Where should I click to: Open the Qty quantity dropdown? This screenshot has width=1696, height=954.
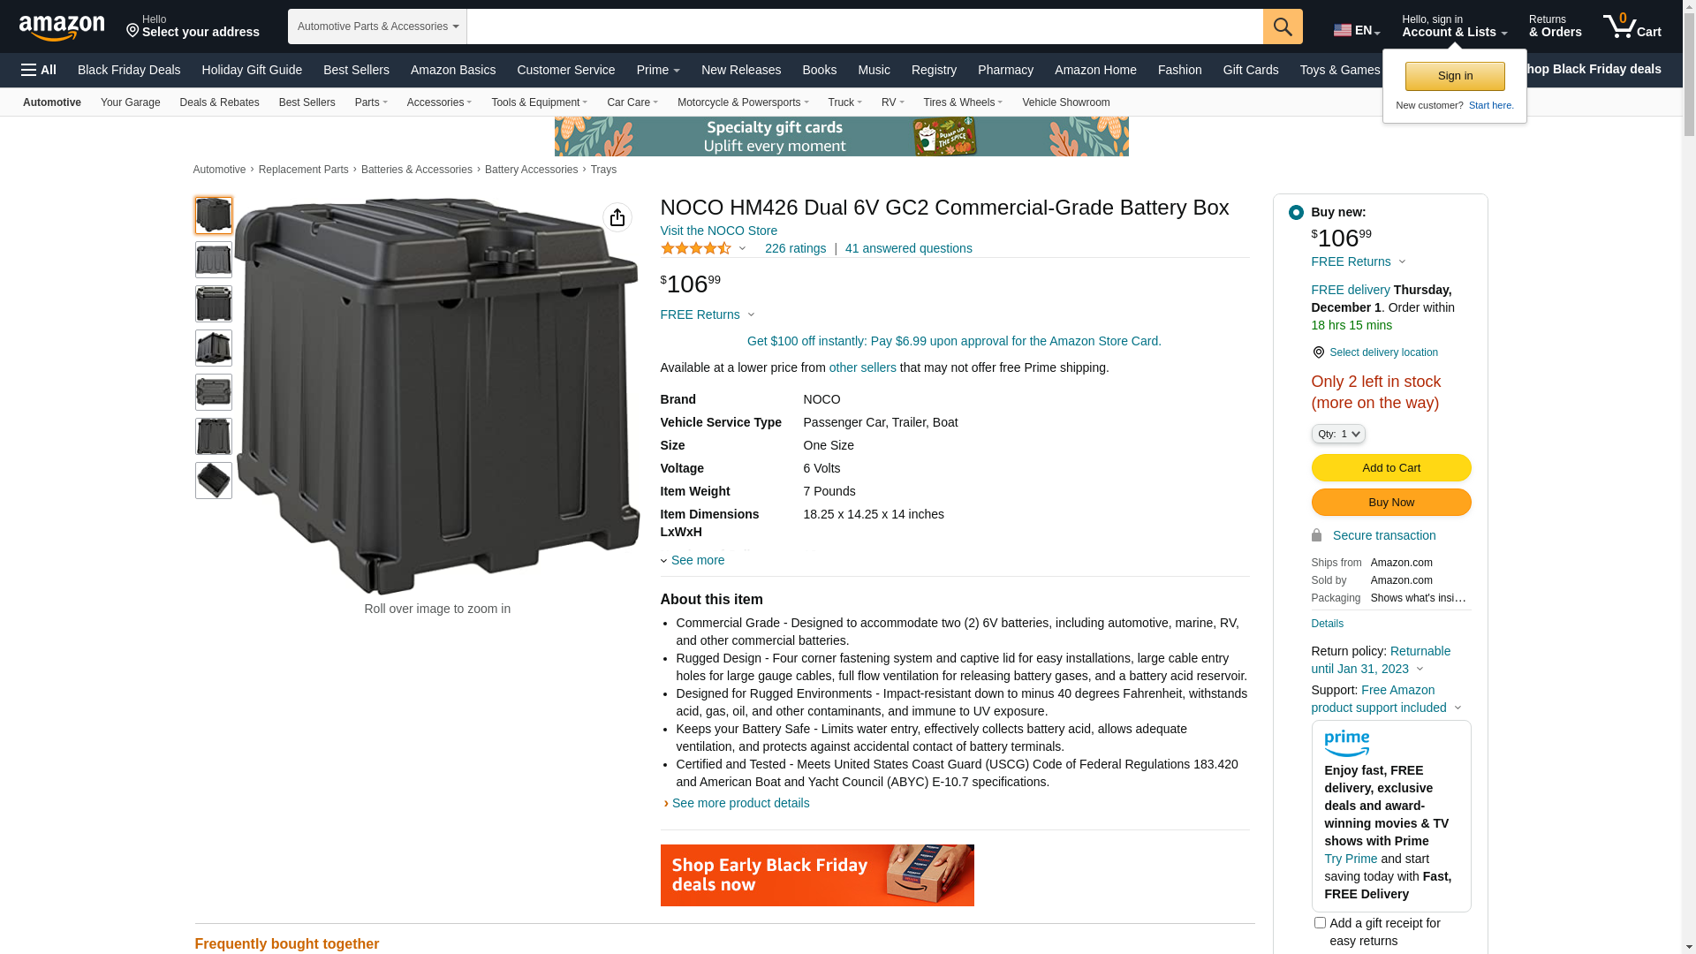[x=1338, y=434]
